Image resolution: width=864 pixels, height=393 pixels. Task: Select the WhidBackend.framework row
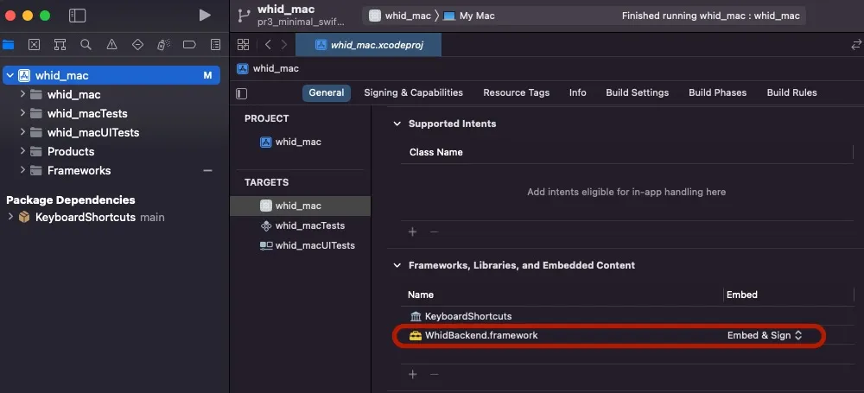pyautogui.click(x=627, y=336)
